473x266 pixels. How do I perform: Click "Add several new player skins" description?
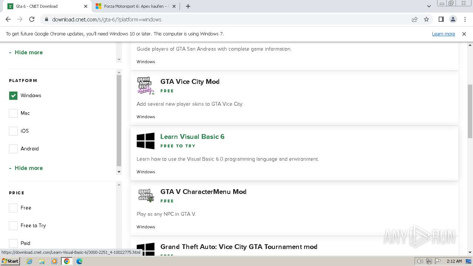[x=190, y=104]
